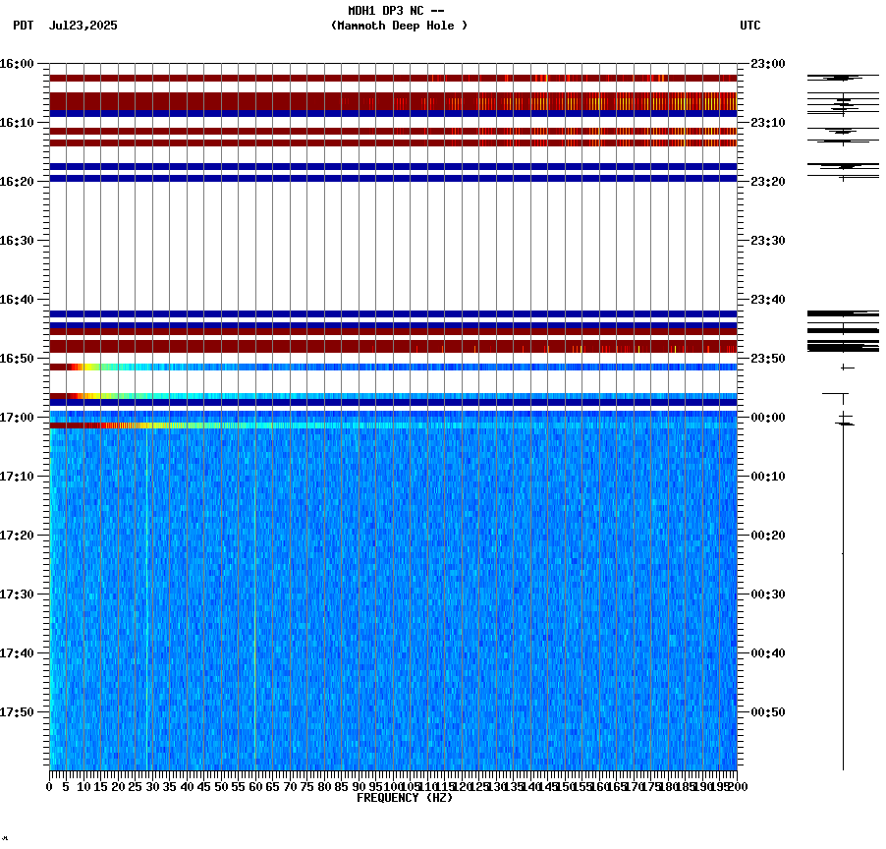This screenshot has height=849, width=886.
Task: Click the blue spectrogram region near 17:30
Action: tap(393, 594)
